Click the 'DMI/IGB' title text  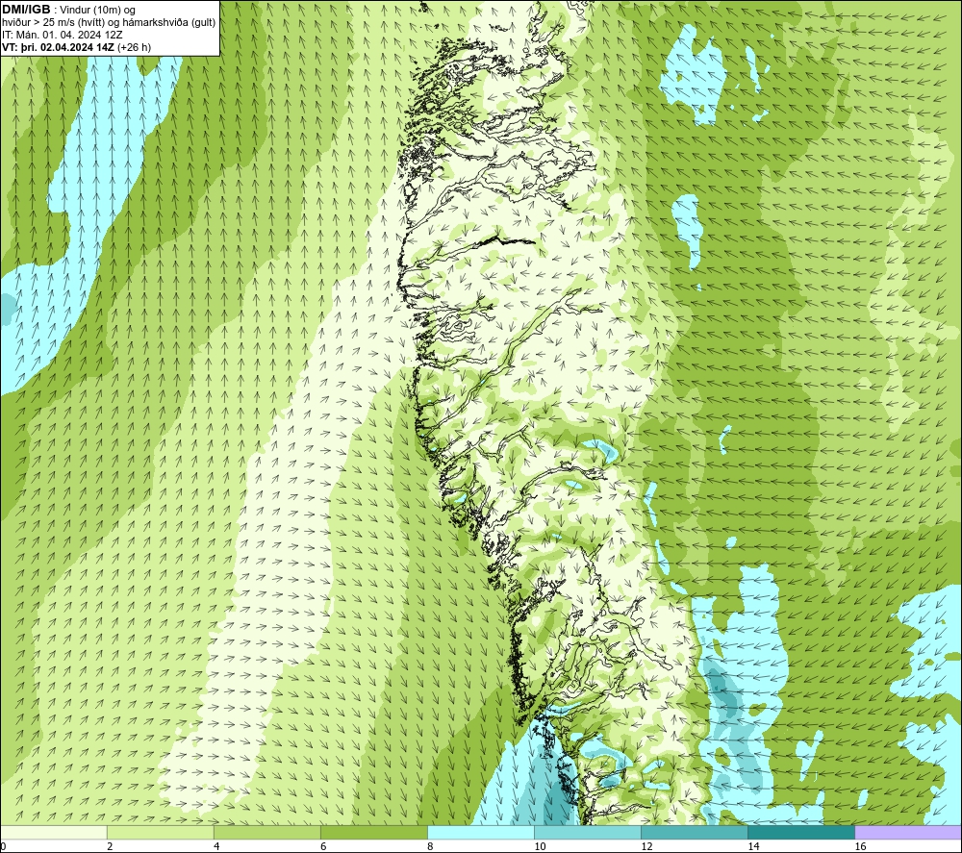pyautogui.click(x=26, y=10)
